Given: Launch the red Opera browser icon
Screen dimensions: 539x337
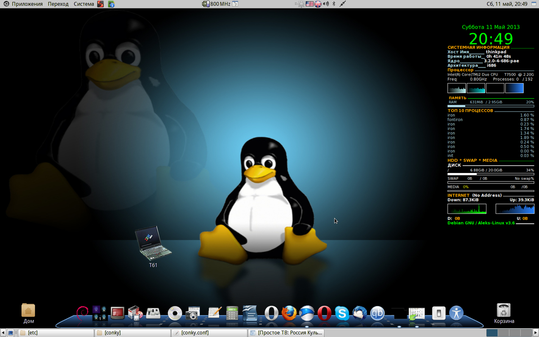Looking at the screenshot, I should coord(324,313).
